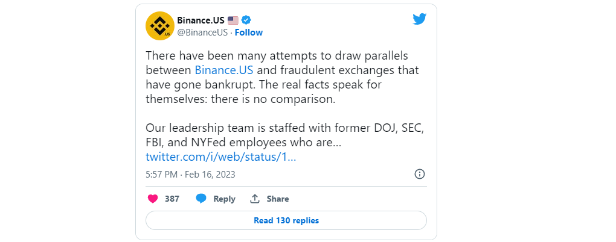The height and width of the screenshot is (242, 616).
Task: Click the blue verified checkmark badge
Action: point(246,20)
